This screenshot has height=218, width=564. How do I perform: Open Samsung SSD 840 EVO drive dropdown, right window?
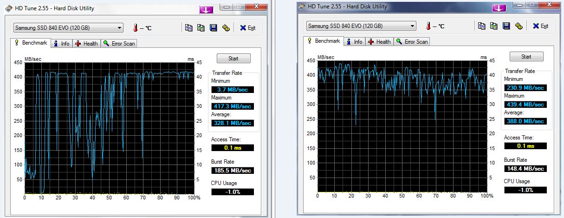tap(361, 26)
